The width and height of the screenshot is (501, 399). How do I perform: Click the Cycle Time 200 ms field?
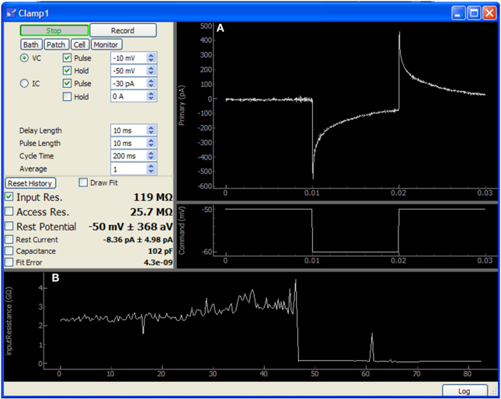[x=128, y=156]
